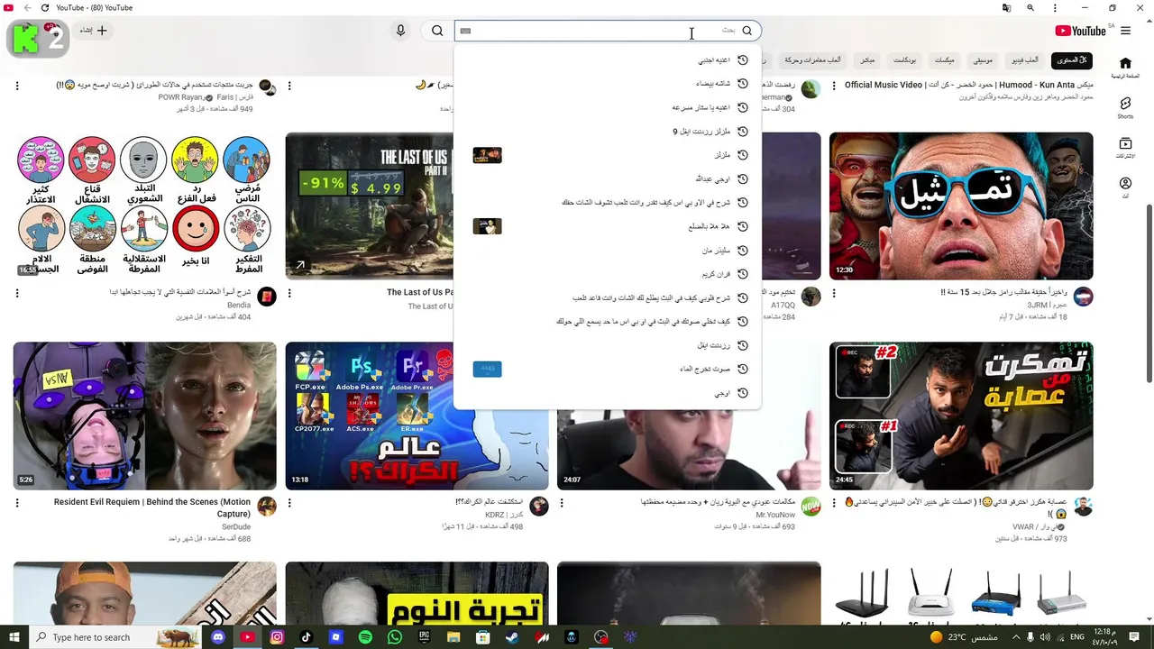Start voice search with the microphone

coord(400,31)
